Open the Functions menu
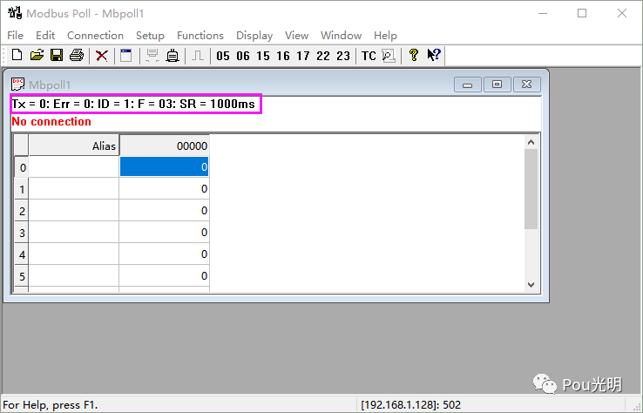 click(x=200, y=36)
